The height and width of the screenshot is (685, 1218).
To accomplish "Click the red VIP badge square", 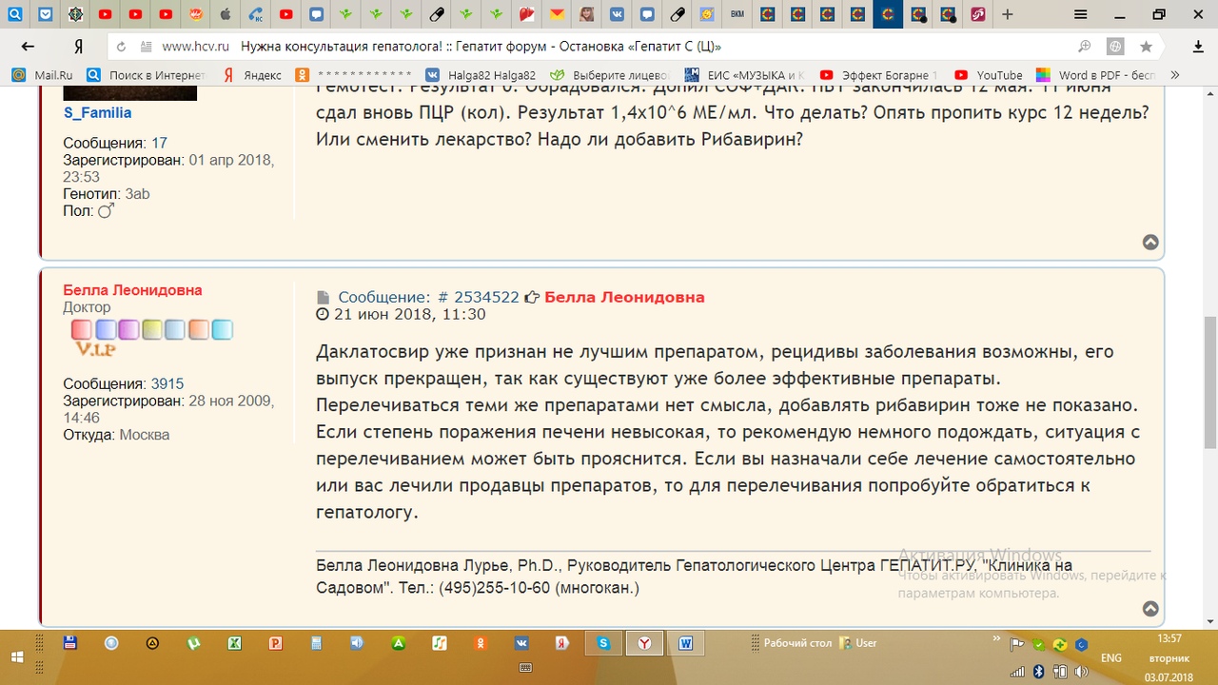I will 82,330.
